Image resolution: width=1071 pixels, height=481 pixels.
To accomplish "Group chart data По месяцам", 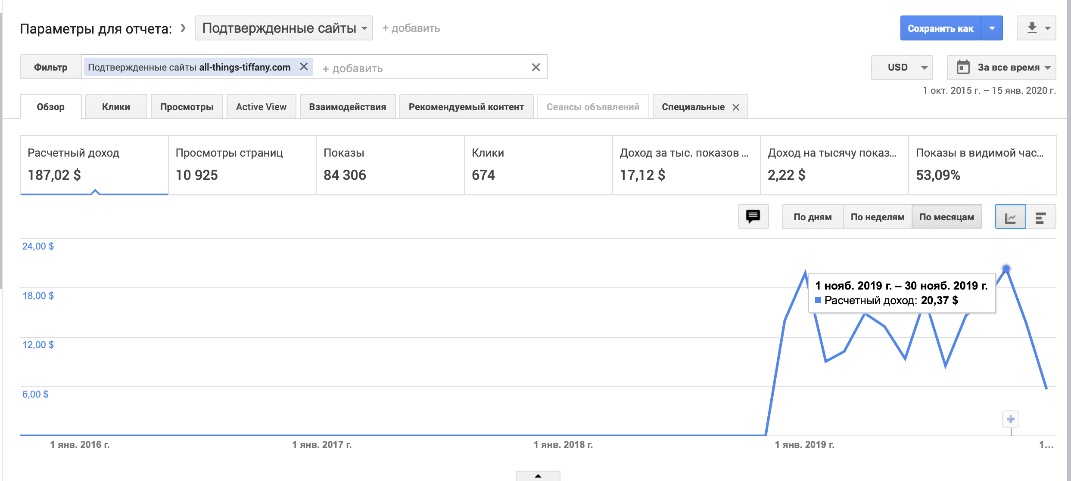I will point(946,217).
